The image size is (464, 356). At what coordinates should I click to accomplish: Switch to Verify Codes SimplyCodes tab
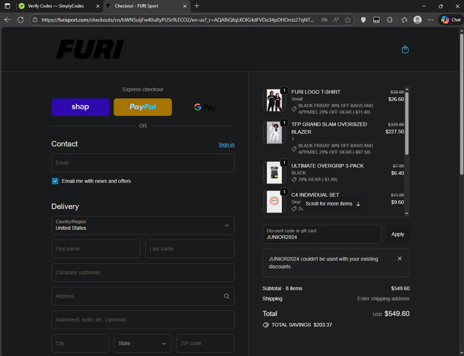56,6
